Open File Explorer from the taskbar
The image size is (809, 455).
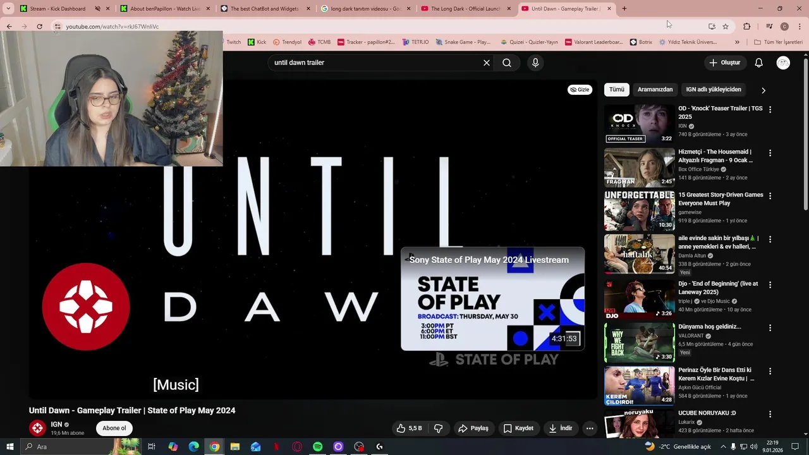coord(235,447)
